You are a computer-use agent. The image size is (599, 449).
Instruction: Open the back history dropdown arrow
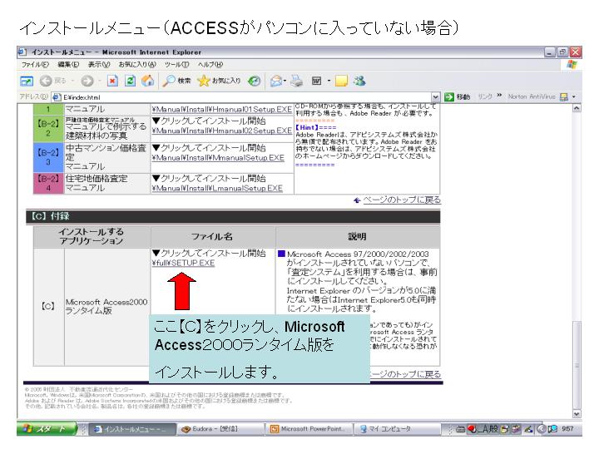pyautogui.click(x=72, y=81)
